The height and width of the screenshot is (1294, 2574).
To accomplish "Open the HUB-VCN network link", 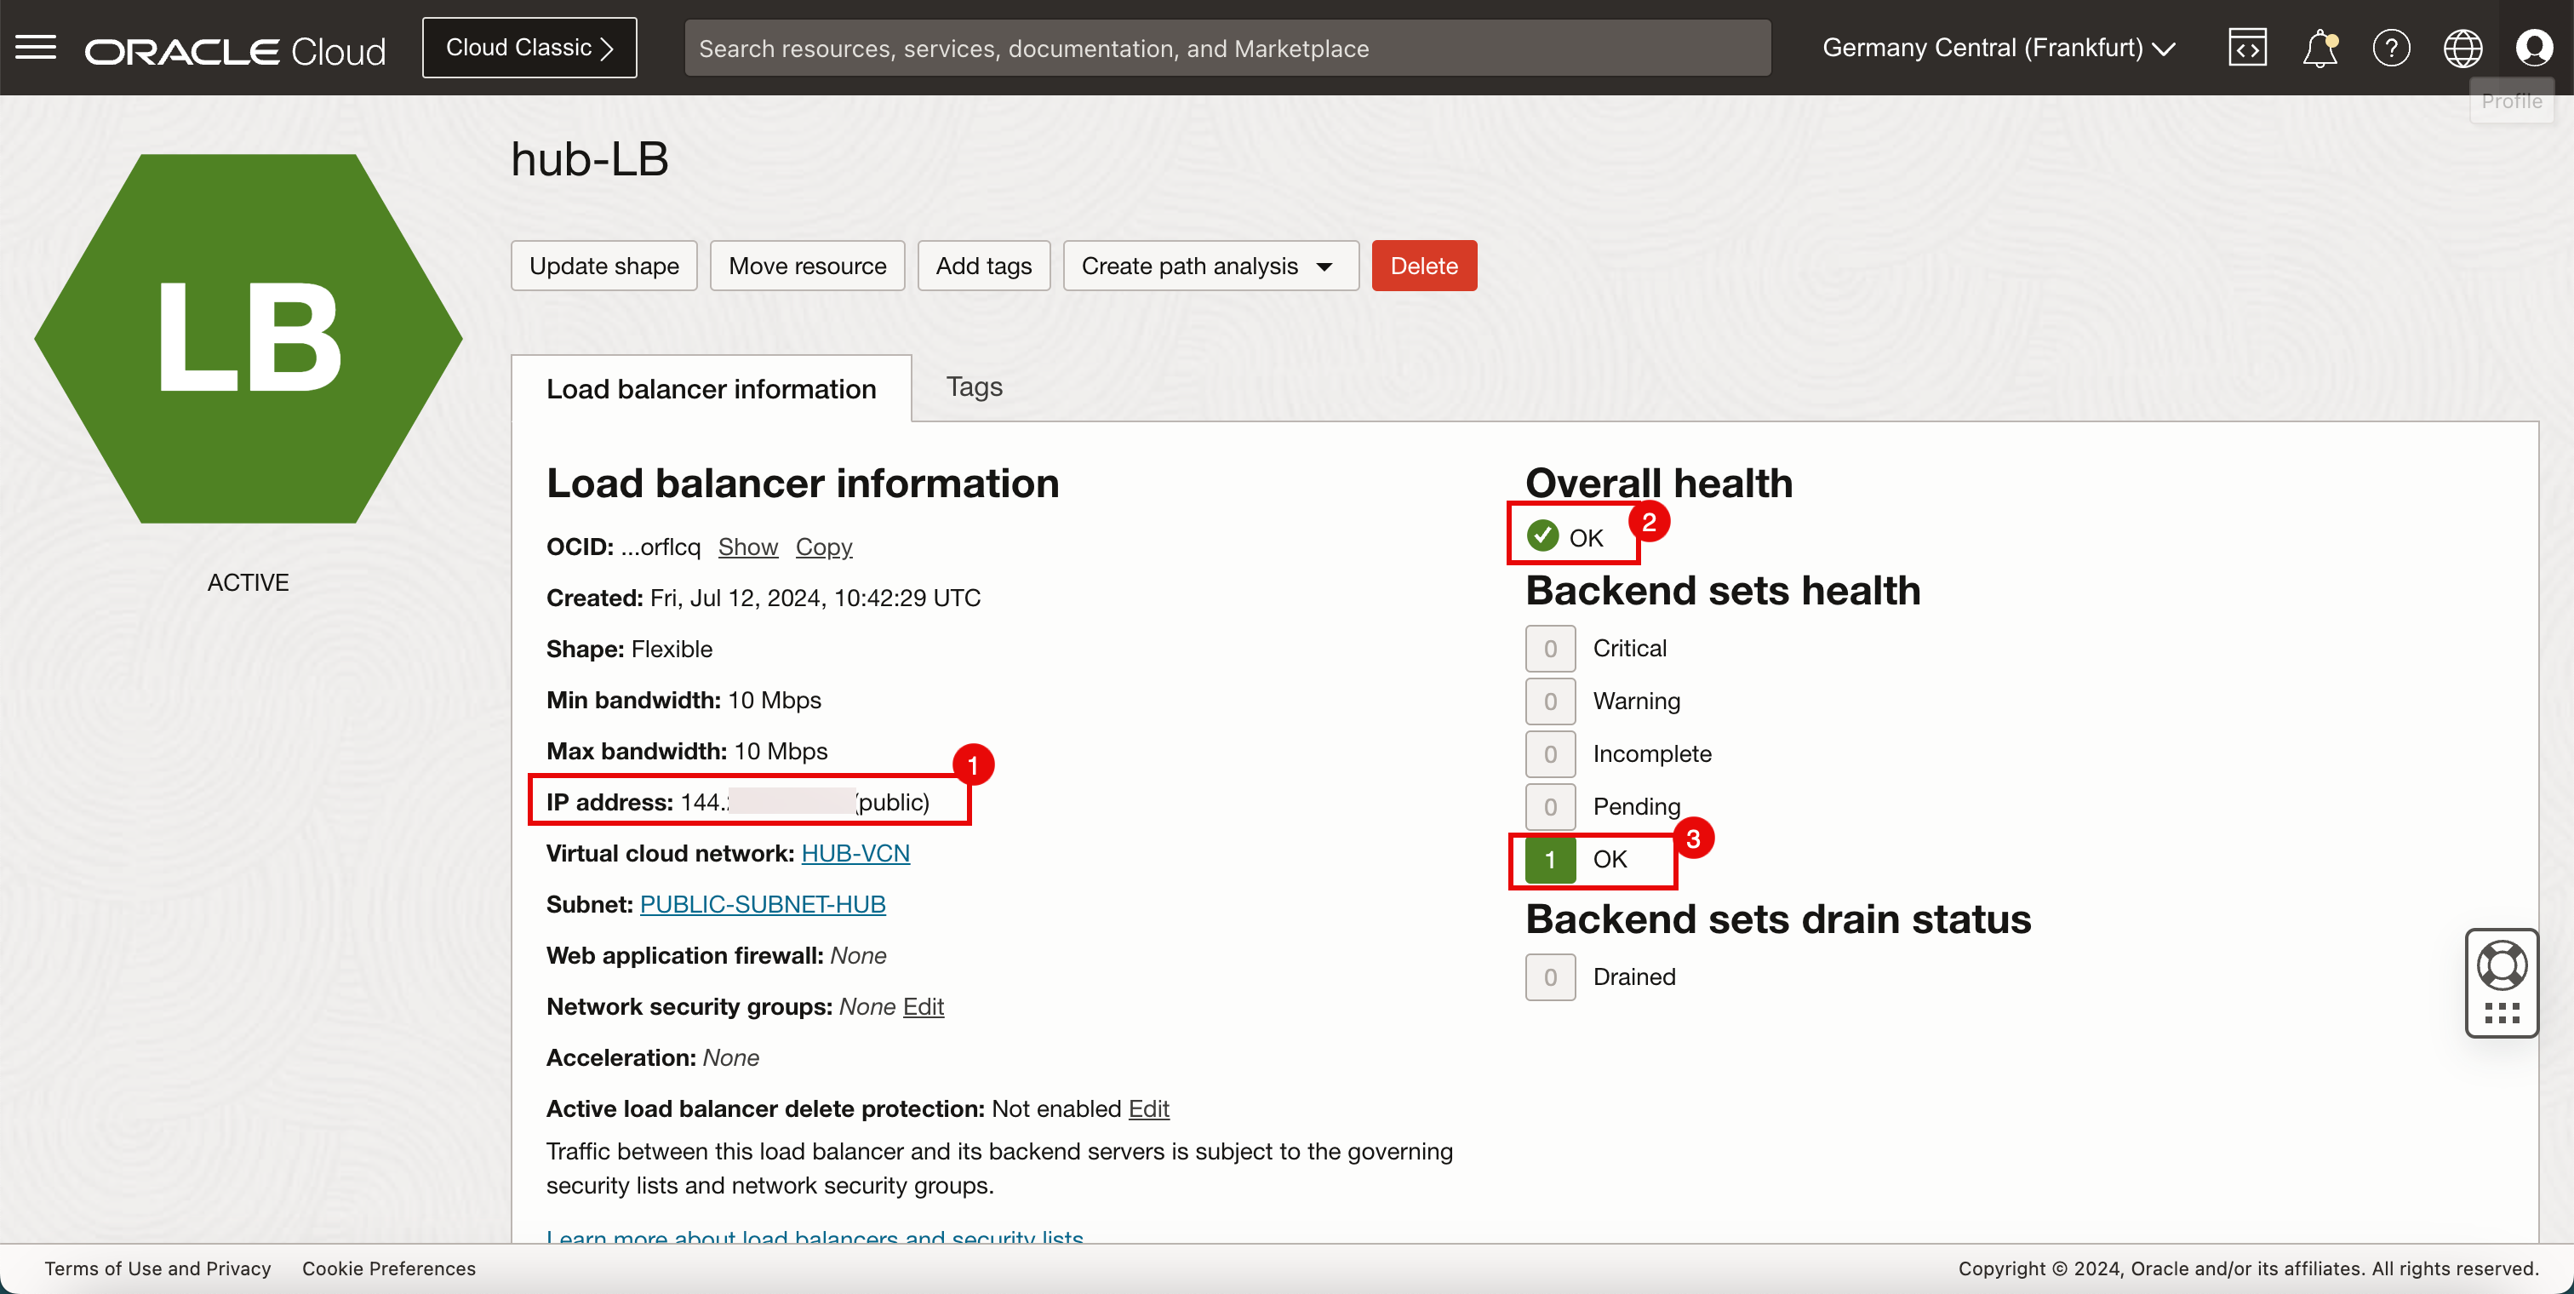I will pyautogui.click(x=855, y=853).
